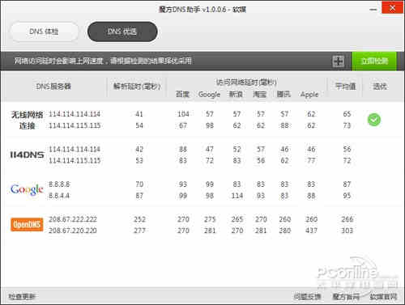This screenshot has height=305, width=405.
Task: Select the 无线网络连接 row label
Action: coord(27,120)
